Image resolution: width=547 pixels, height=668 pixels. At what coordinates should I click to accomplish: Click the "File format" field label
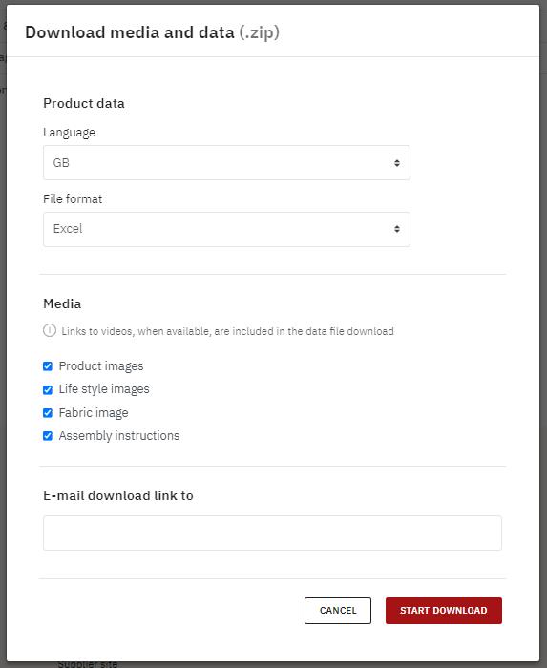(x=73, y=198)
